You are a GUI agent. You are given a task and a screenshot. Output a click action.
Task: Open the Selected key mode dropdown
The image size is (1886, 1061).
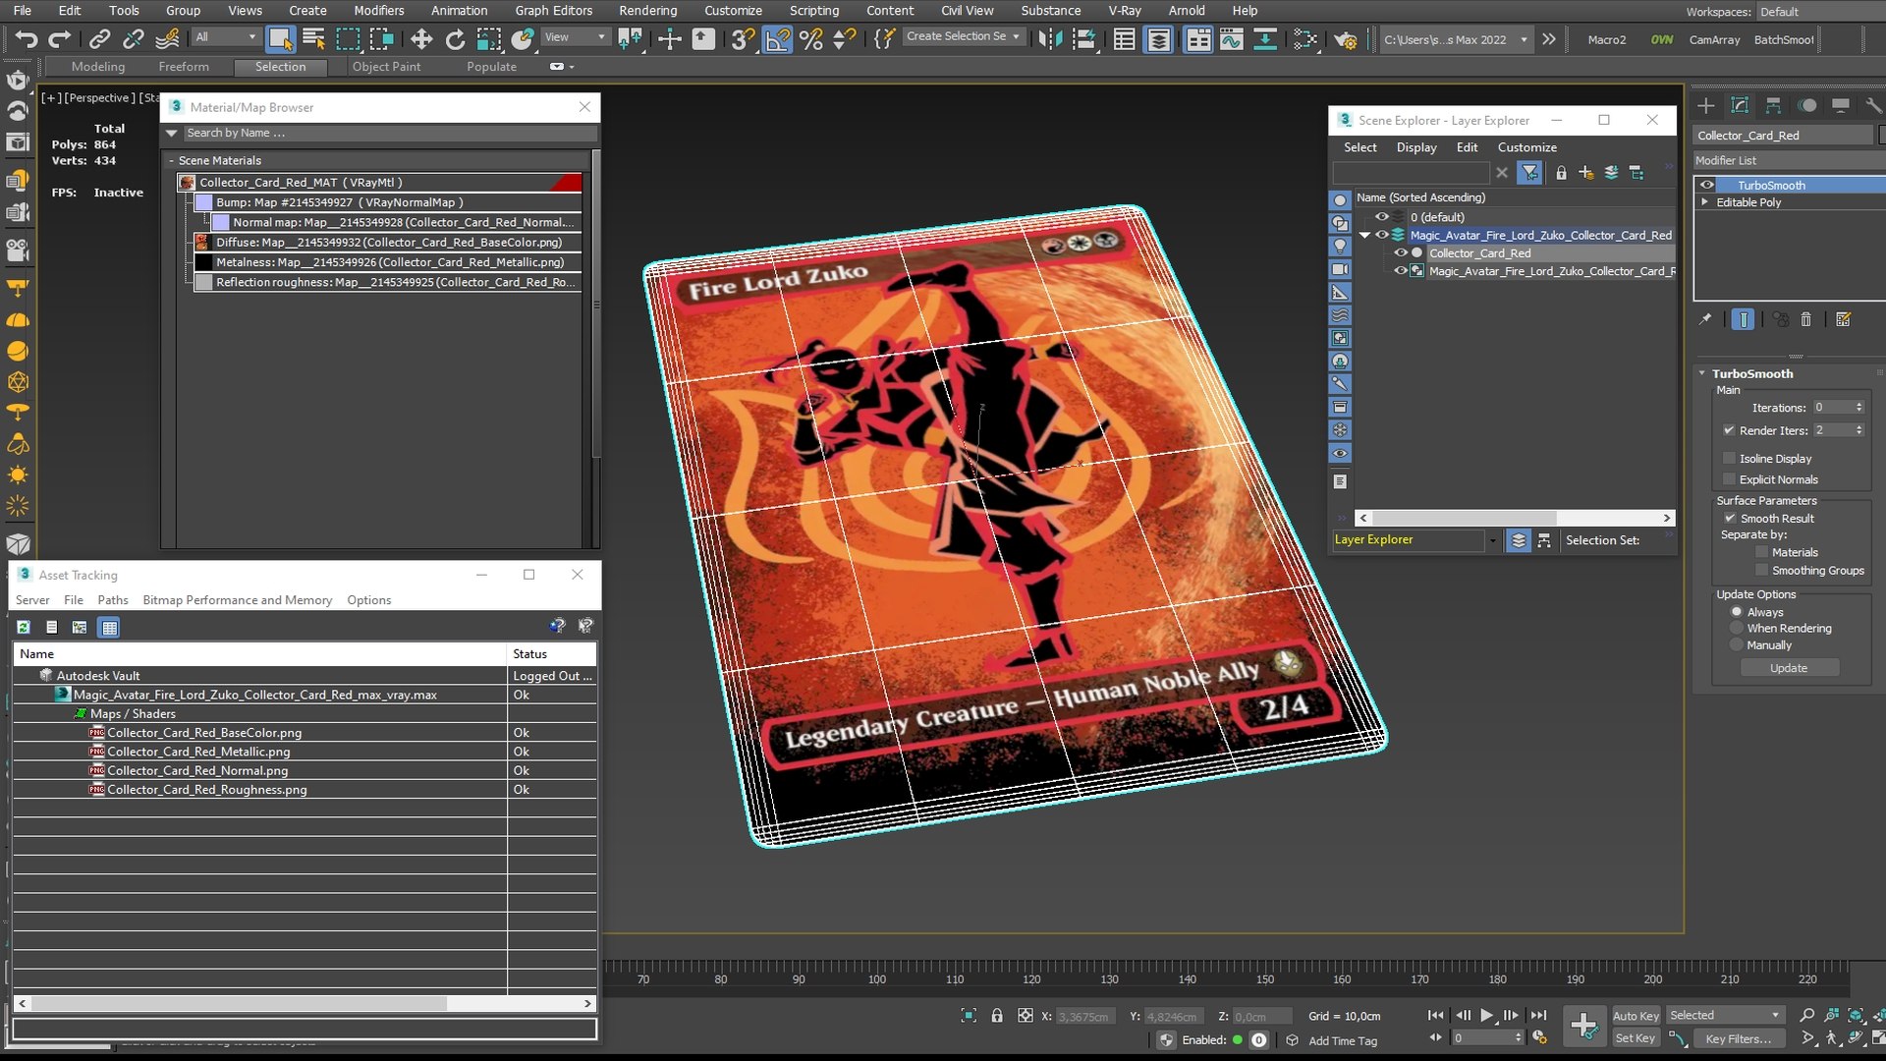[x=1725, y=1016]
